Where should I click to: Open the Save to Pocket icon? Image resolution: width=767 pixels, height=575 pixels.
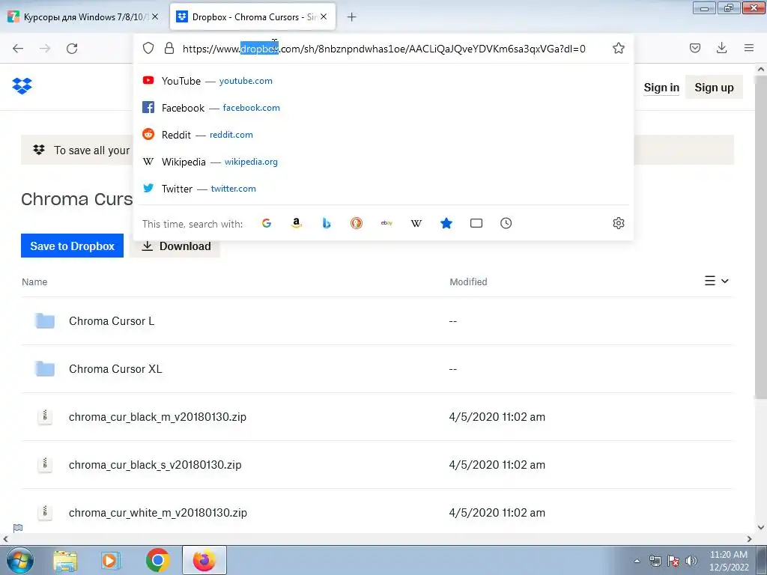(x=694, y=48)
